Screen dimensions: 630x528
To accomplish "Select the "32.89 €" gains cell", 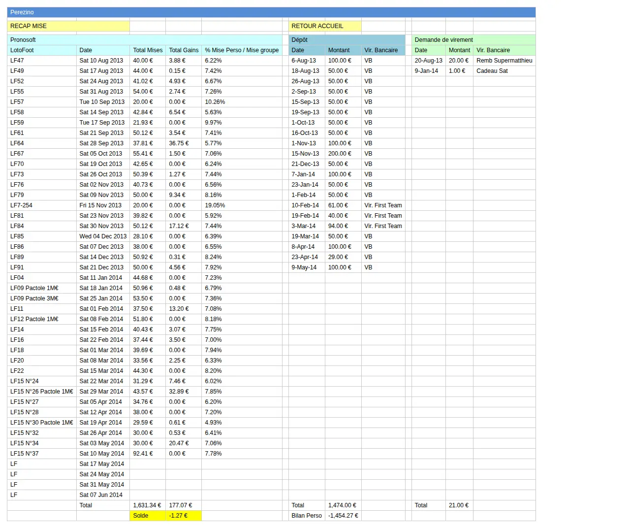I will (x=184, y=392).
